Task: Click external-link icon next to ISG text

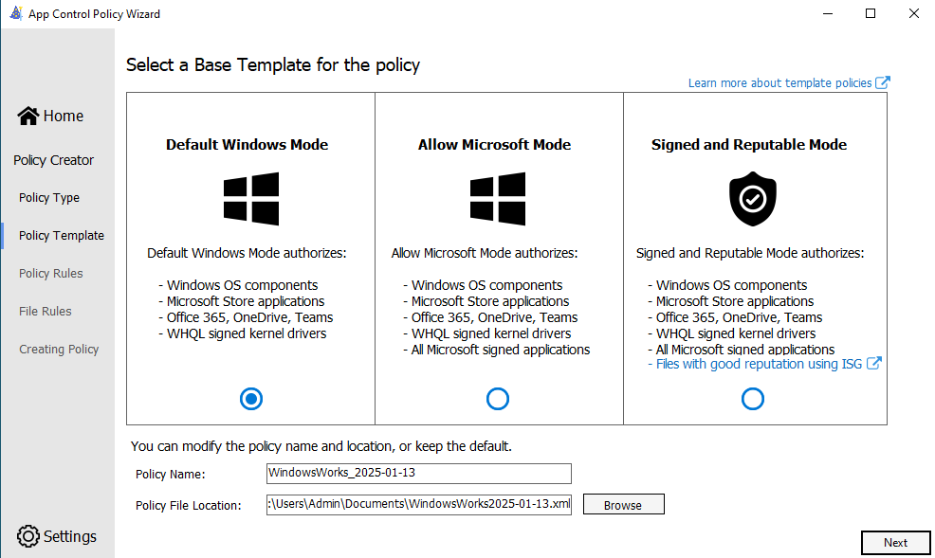Action: (874, 363)
